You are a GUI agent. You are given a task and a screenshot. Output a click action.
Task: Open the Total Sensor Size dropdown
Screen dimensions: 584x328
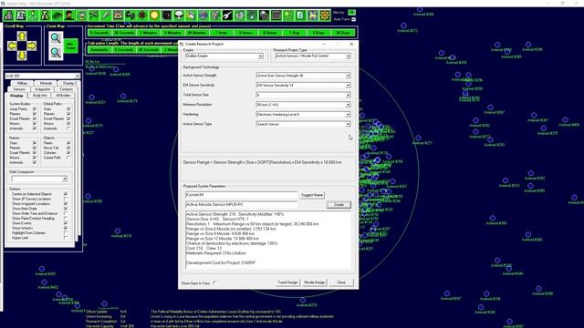pyautogui.click(x=303, y=95)
